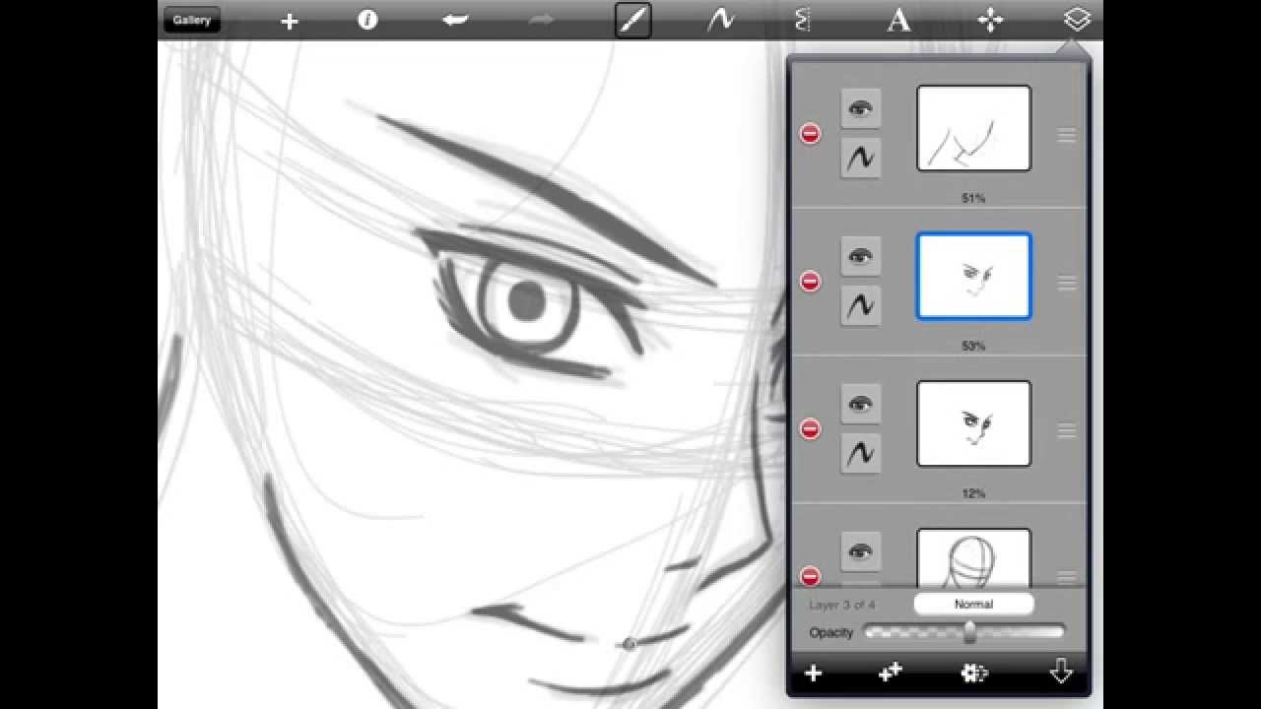The image size is (1261, 709).
Task: Select the 51% layer thumbnail
Action: 974,128
